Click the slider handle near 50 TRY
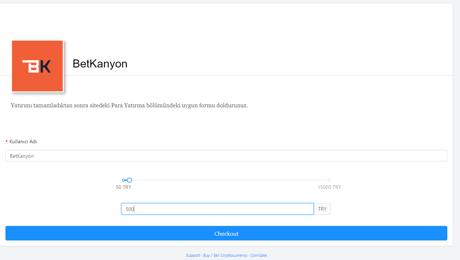460x260 pixels. [130, 180]
